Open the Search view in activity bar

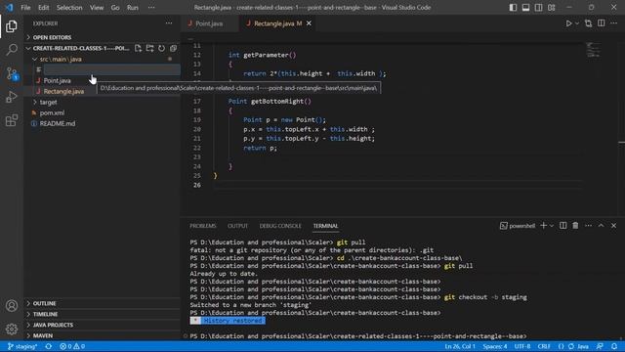point(12,50)
